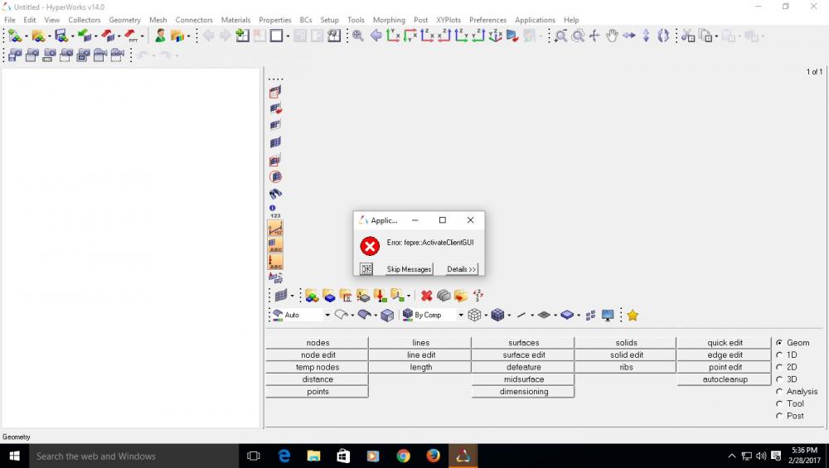
Task: Select the Analysis radio button
Action: pos(779,392)
